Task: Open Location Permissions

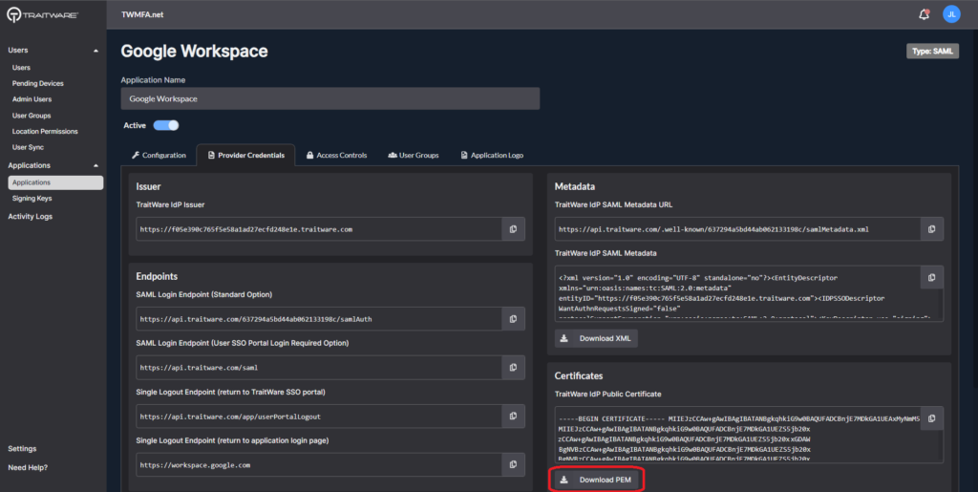Action: (x=45, y=132)
